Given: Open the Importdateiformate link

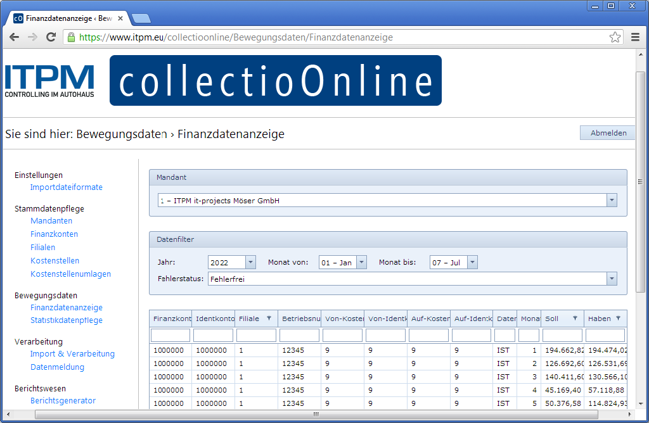Looking at the screenshot, I should point(66,187).
